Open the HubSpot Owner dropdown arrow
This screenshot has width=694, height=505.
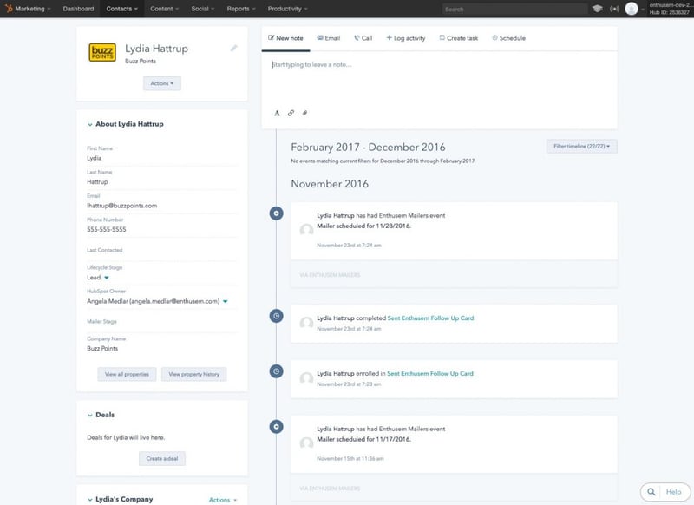tap(226, 301)
